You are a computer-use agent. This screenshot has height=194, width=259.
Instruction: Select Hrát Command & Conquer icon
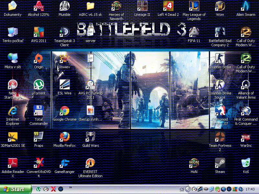[246, 111]
